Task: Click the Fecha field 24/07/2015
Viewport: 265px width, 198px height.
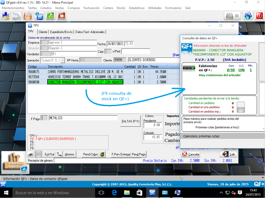Action: click(115, 44)
